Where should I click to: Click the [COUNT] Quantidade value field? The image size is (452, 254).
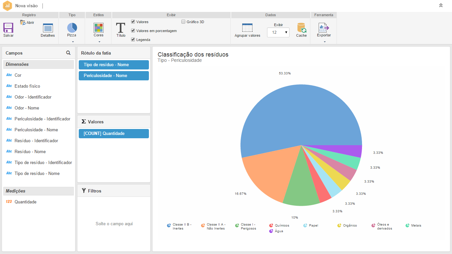click(x=113, y=134)
